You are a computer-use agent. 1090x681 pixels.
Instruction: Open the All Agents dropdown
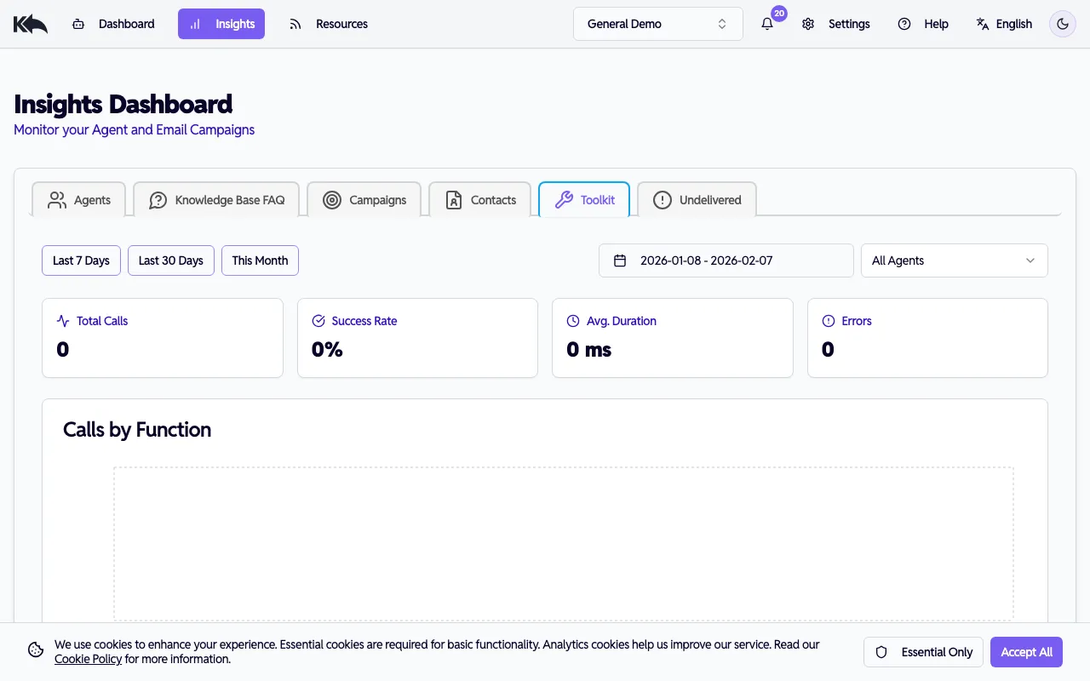[954, 260]
